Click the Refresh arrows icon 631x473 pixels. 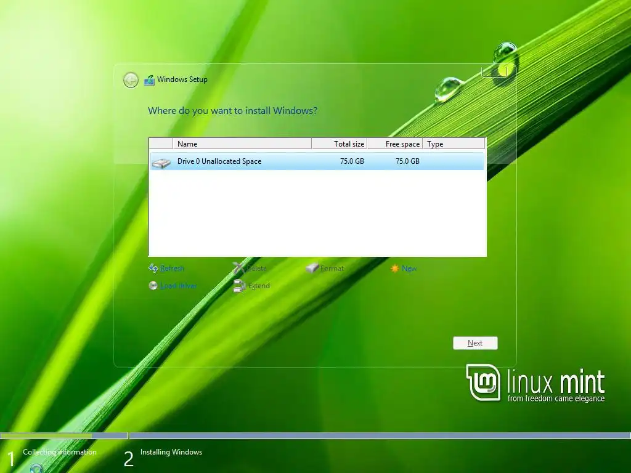(153, 268)
